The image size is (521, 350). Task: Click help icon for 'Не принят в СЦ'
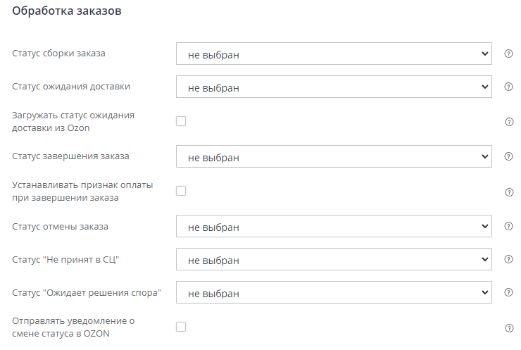coord(508,259)
